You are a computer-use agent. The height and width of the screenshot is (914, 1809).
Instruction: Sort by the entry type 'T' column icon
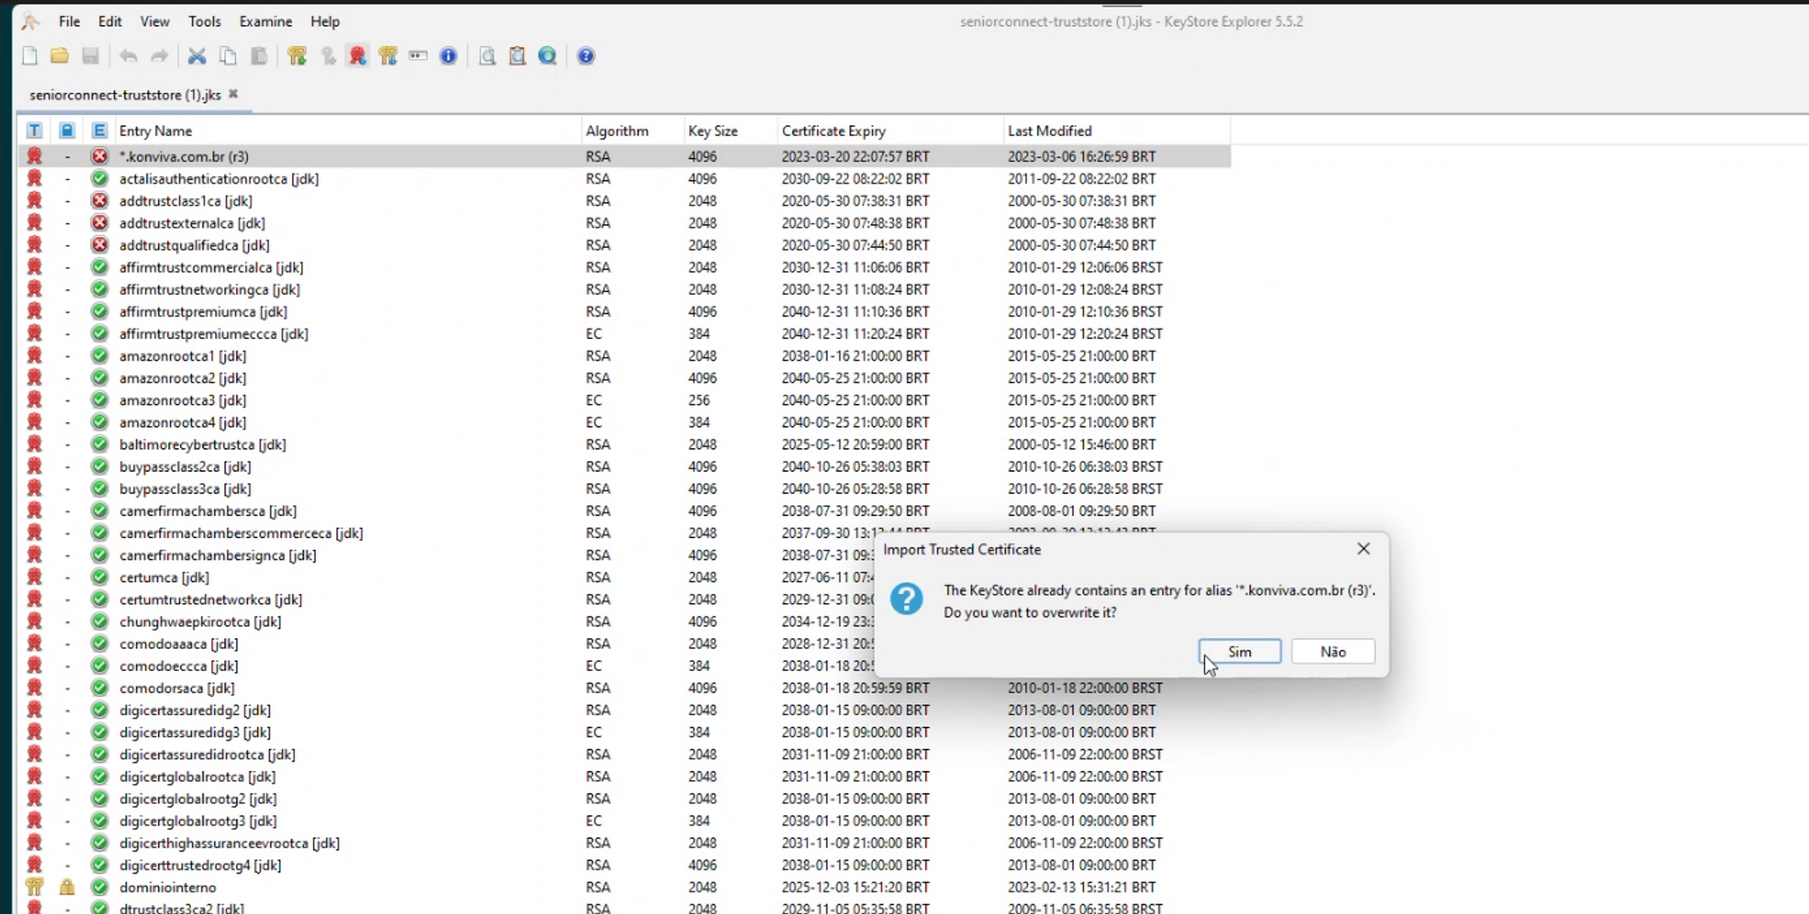pyautogui.click(x=34, y=131)
